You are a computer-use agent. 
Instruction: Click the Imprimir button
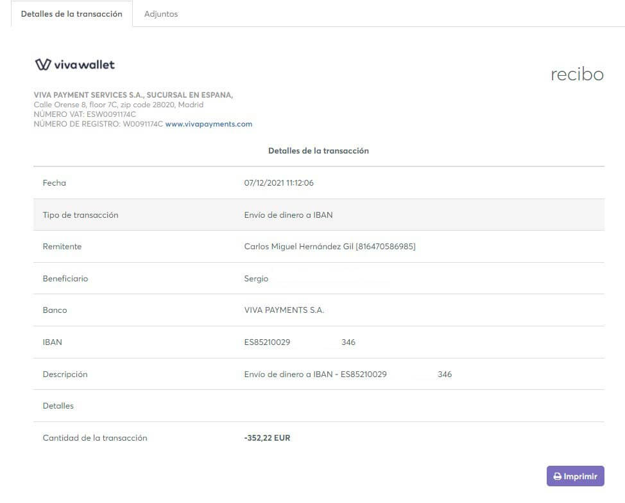click(x=575, y=476)
